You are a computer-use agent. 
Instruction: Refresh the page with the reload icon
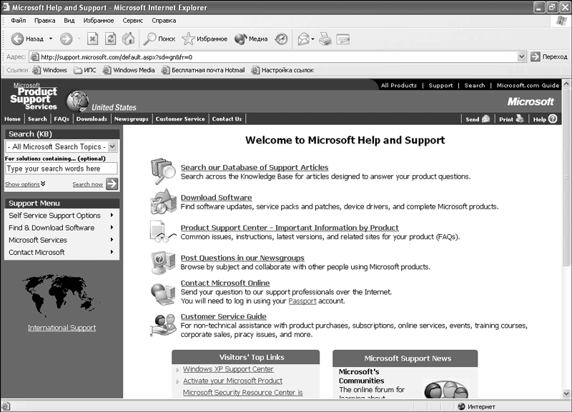tap(111, 39)
